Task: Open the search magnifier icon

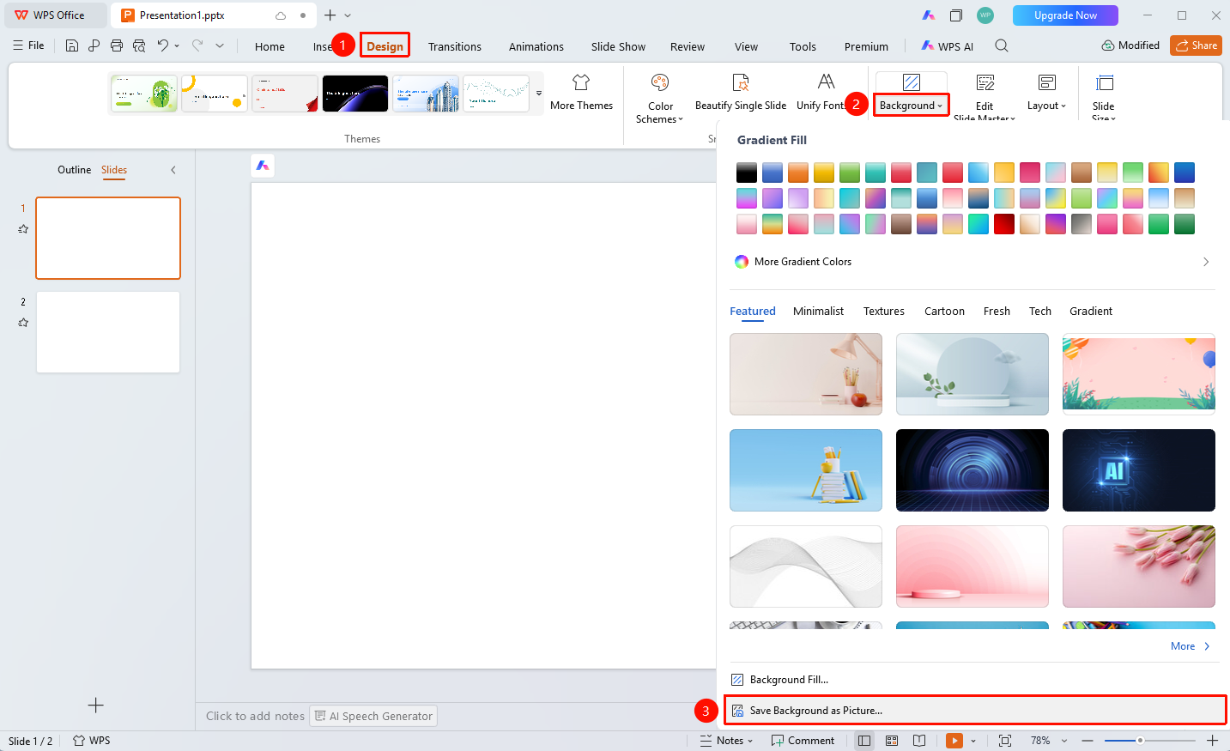Action: [x=1002, y=45]
